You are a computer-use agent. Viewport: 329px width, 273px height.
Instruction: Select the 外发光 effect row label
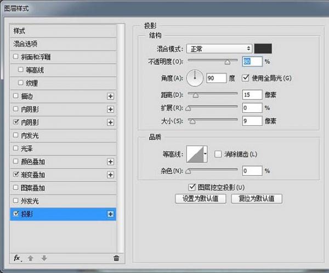30,201
